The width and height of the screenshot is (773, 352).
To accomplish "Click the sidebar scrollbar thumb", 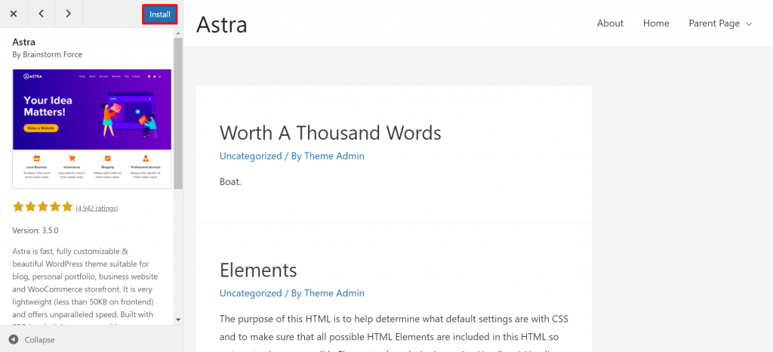I will click(x=178, y=113).
